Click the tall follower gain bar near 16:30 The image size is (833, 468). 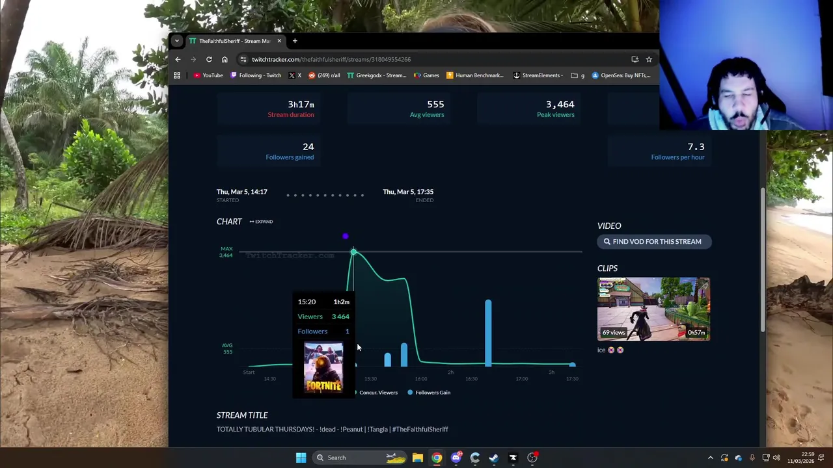488,332
